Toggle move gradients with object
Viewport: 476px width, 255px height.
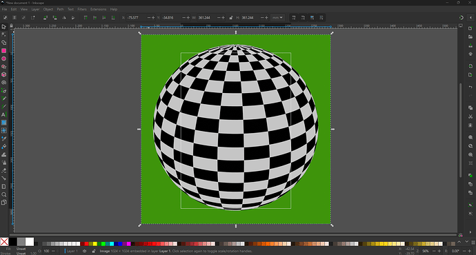(x=312, y=18)
